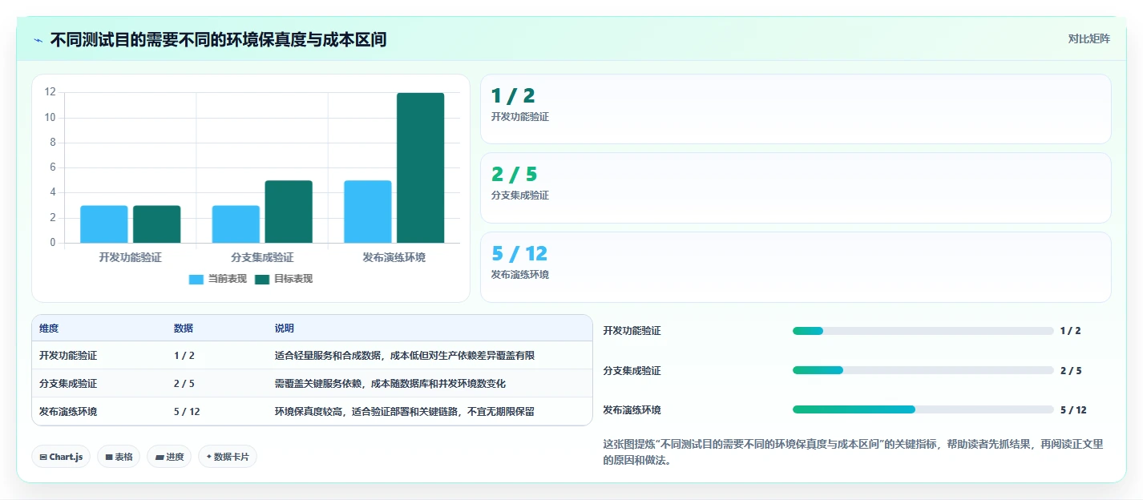Open the 5 / 12 发布演练环境 card

[x=795, y=267]
